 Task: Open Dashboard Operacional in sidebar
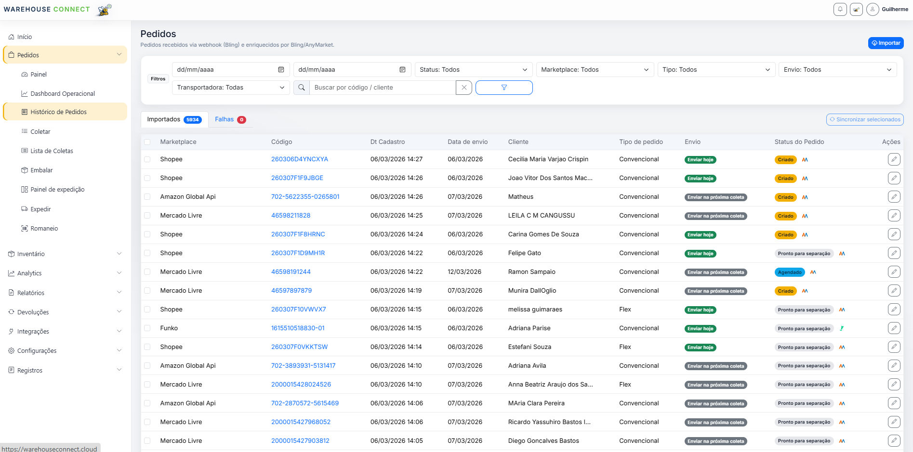tap(63, 94)
